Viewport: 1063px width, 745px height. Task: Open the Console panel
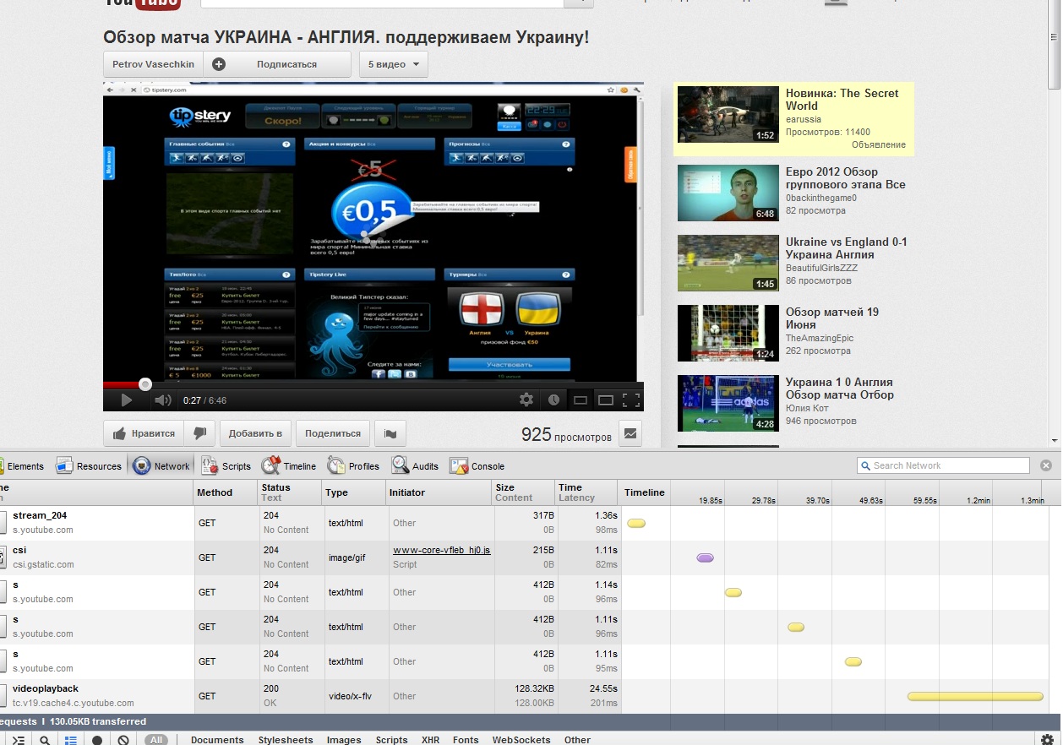click(x=477, y=465)
